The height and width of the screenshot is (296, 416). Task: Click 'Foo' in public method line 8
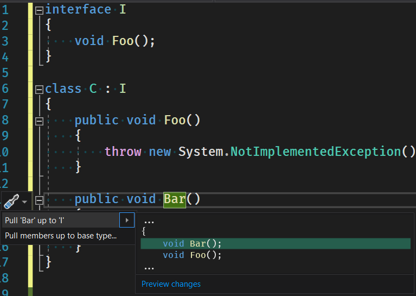[175, 120]
